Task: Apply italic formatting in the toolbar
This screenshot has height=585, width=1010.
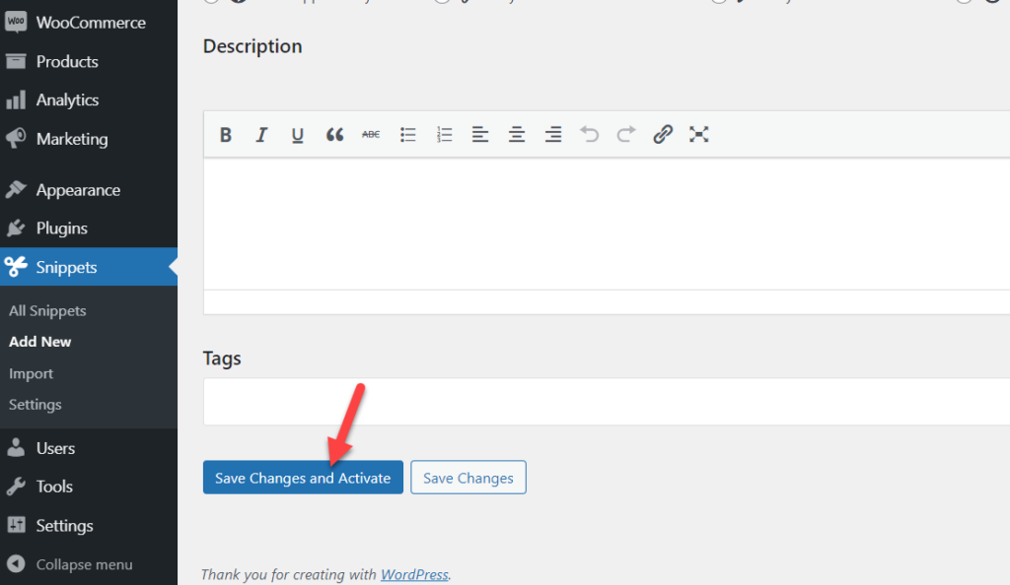Action: click(261, 134)
